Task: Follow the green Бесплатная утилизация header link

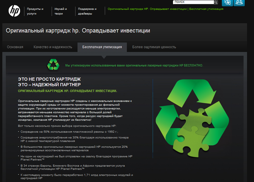Action: [x=206, y=9]
